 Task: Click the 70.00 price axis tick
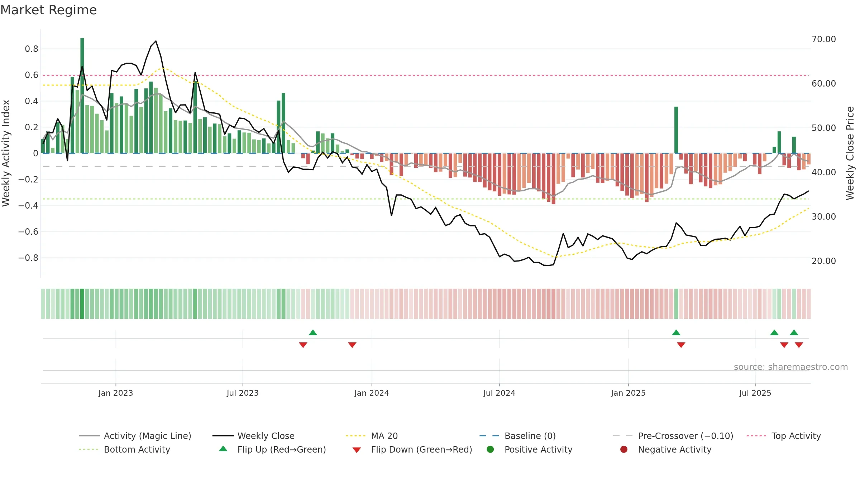[824, 39]
